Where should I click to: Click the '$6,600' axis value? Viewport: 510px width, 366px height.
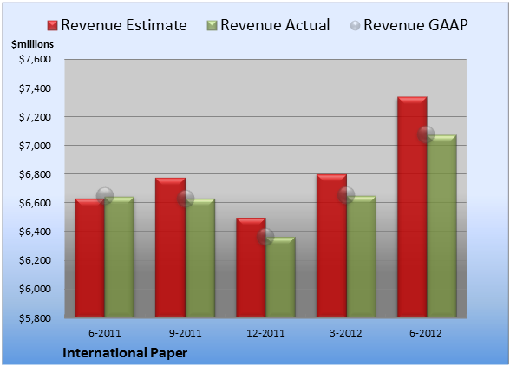pyautogui.click(x=35, y=203)
